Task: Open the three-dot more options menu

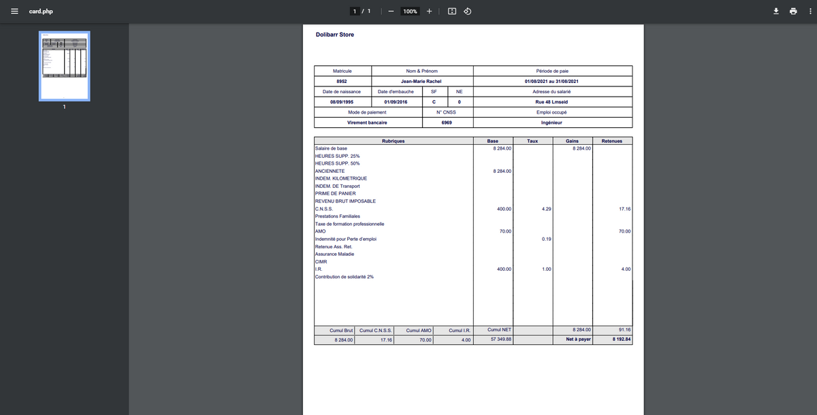Action: (x=810, y=11)
